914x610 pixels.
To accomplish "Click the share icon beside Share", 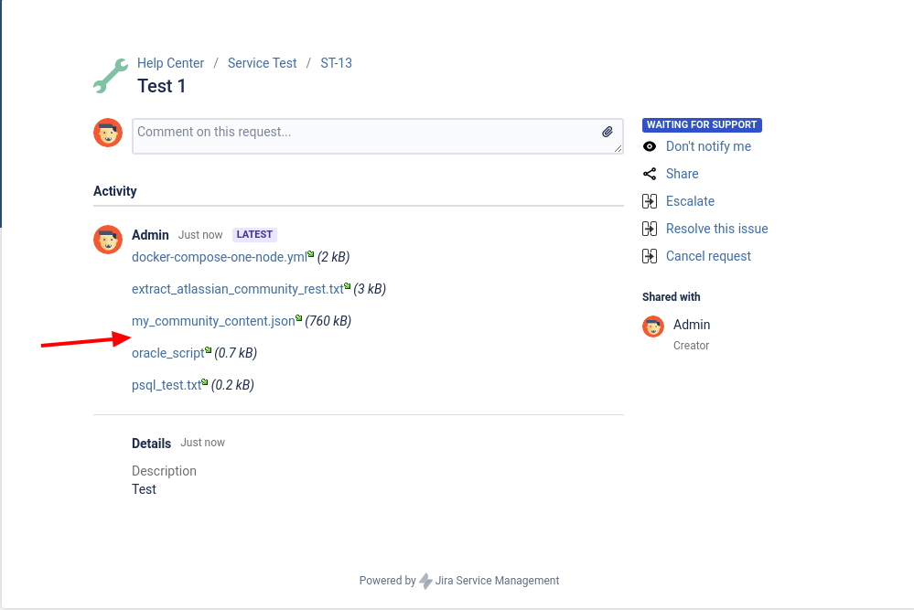I will click(x=650, y=174).
